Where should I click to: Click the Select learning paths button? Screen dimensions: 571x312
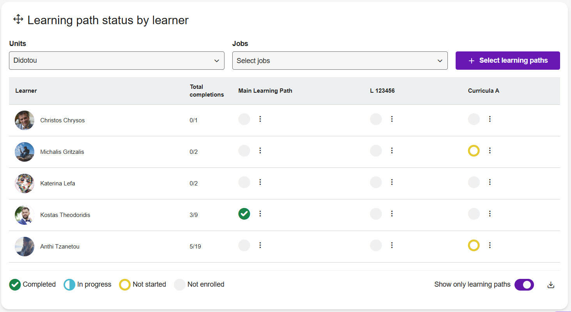[508, 61]
